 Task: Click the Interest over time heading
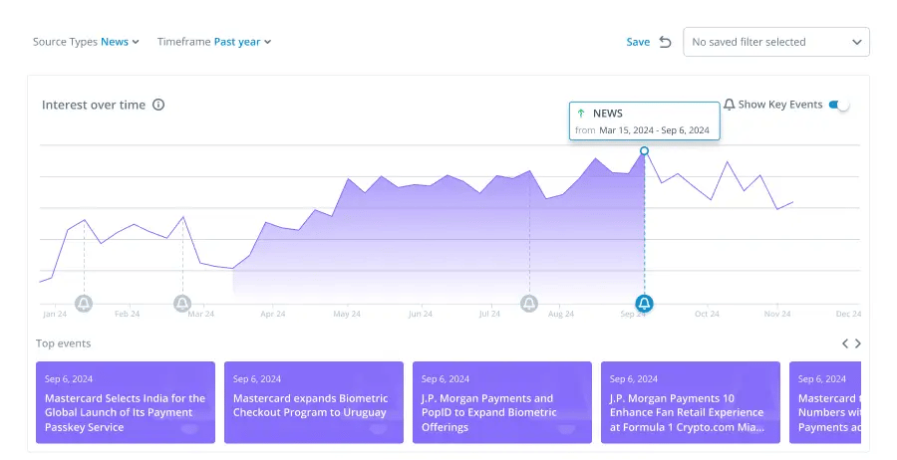click(94, 105)
